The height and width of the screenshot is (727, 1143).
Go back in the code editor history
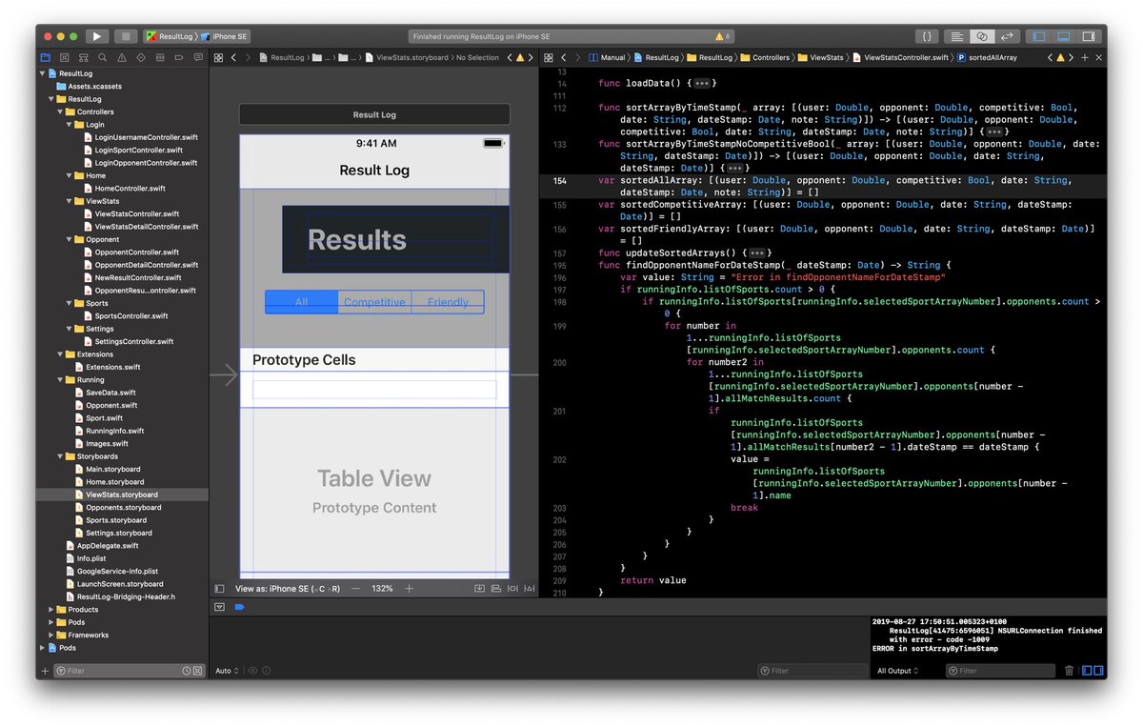coord(564,57)
